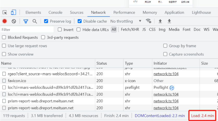Stop recording network log
Screen dimensions: 218x121
(5, 21)
